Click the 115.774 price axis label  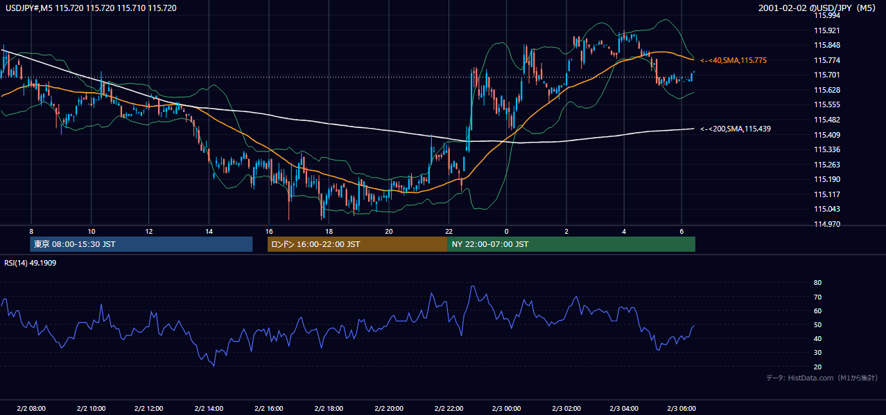(x=826, y=60)
